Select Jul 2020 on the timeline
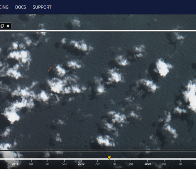Viewport: 196px width, 169px height. [x=181, y=164]
